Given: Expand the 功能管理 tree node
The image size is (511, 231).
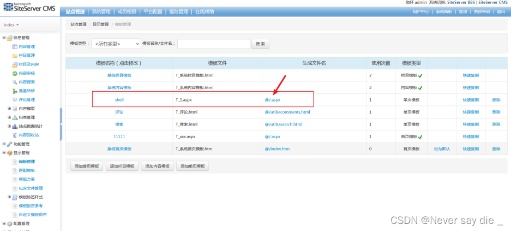Looking at the screenshot, I should tap(4, 144).
